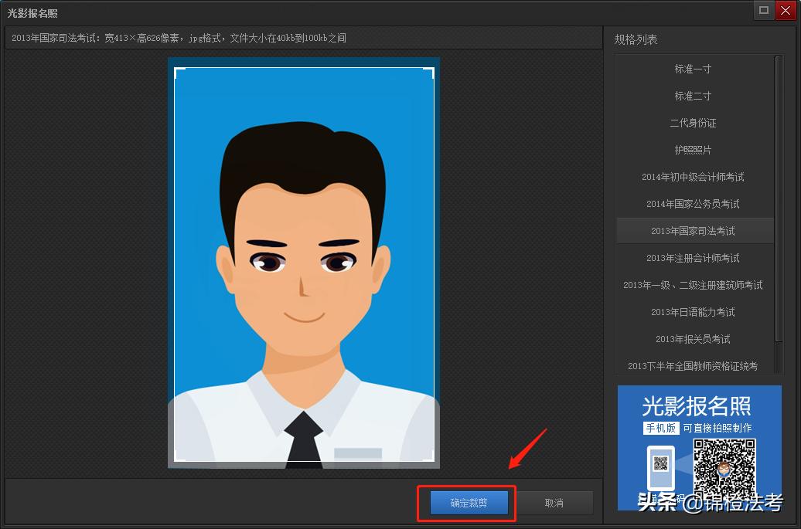This screenshot has height=529, width=801.
Task: Click the 取消 cancel button
Action: [x=554, y=502]
